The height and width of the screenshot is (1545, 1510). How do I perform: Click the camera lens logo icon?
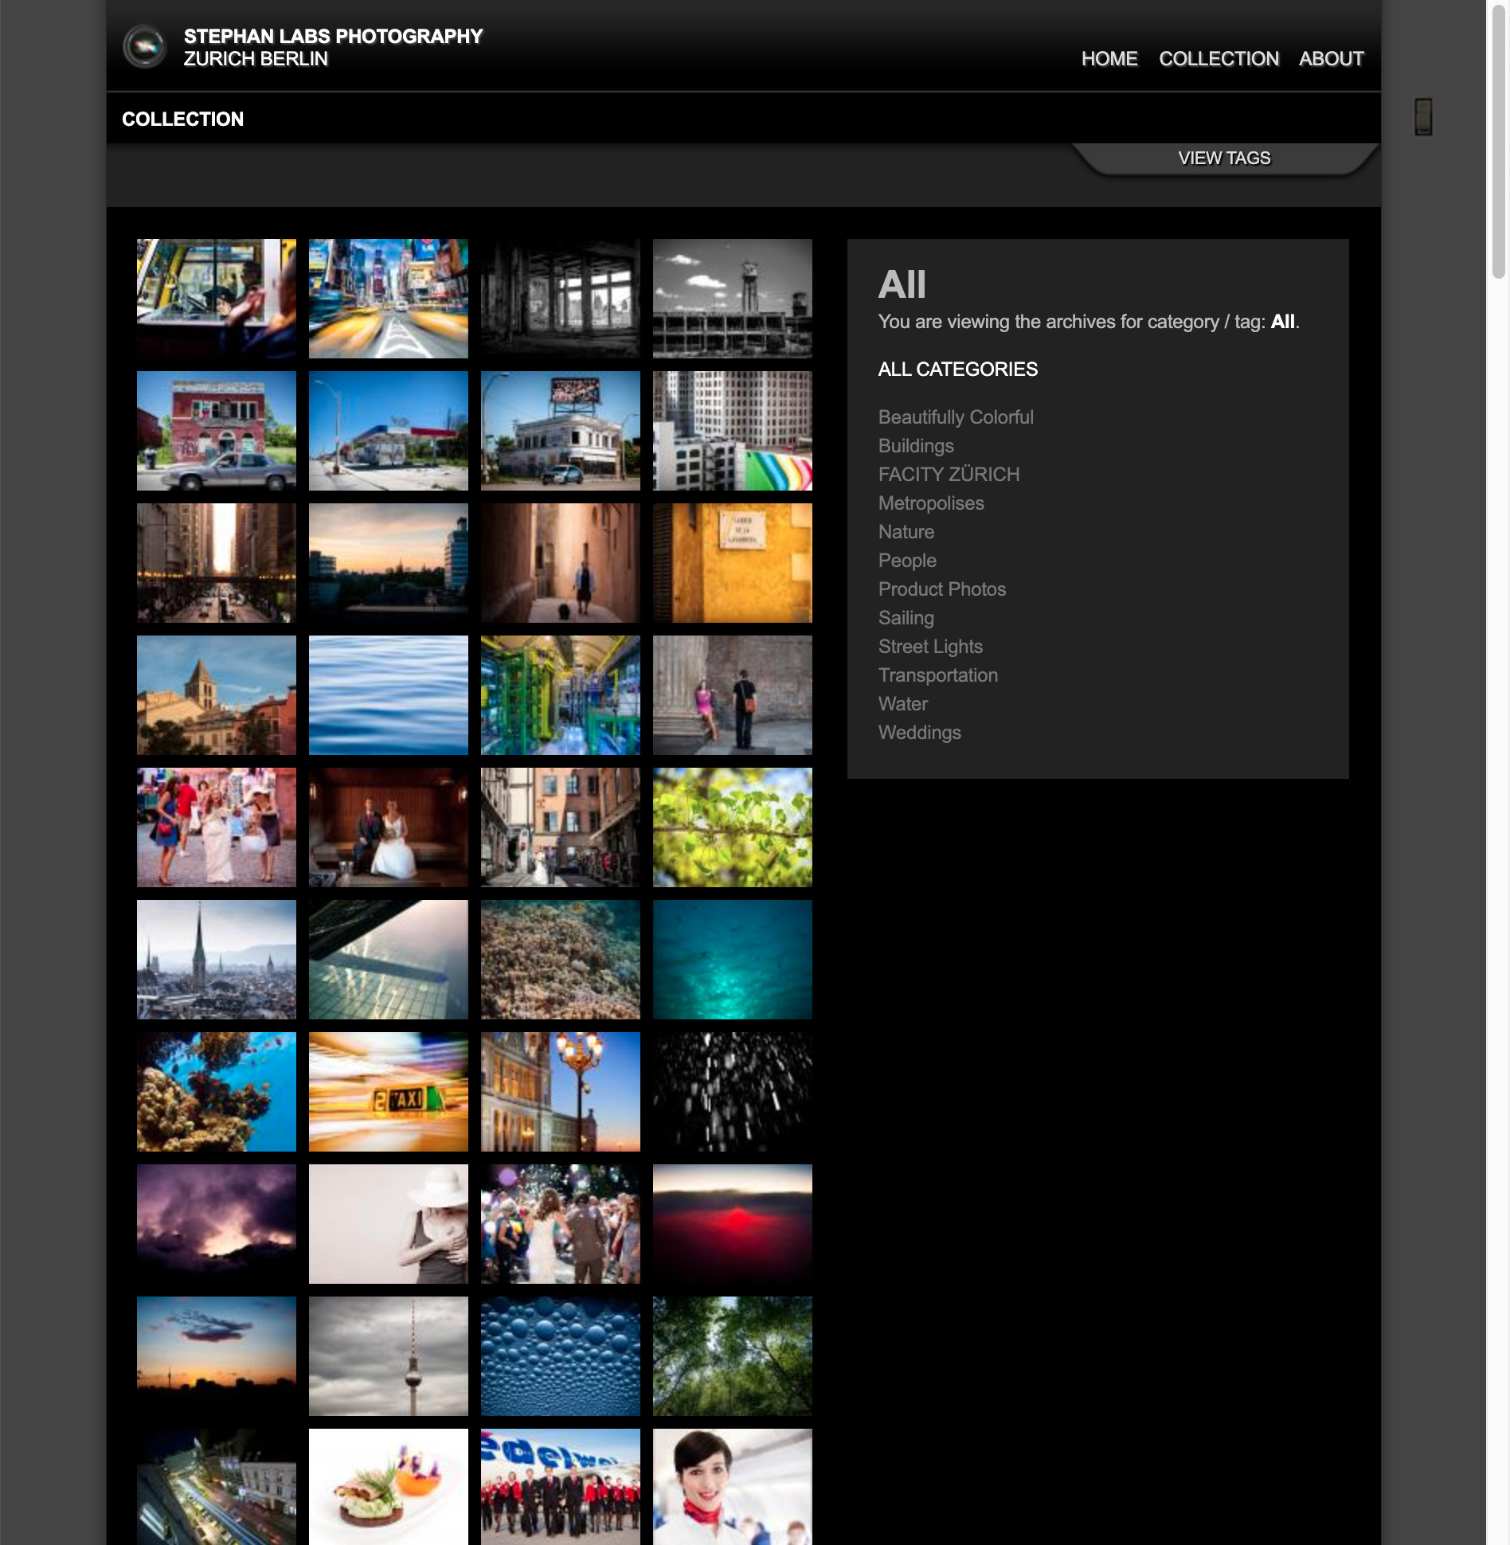tap(144, 47)
